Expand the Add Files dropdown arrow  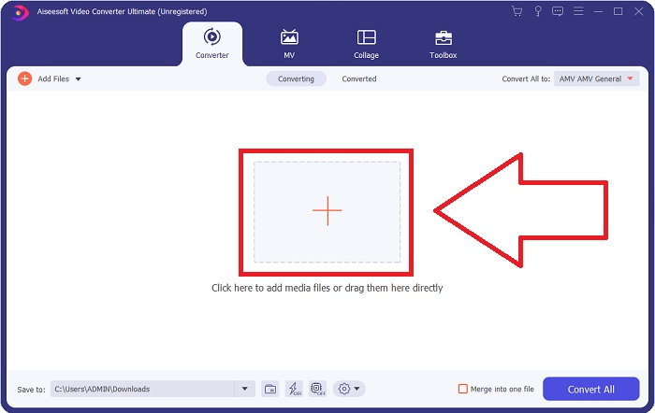tap(78, 79)
